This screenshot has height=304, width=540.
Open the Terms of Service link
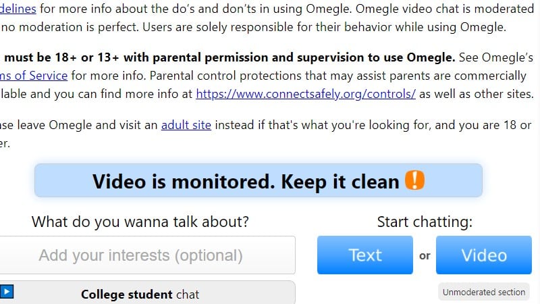pyautogui.click(x=34, y=75)
